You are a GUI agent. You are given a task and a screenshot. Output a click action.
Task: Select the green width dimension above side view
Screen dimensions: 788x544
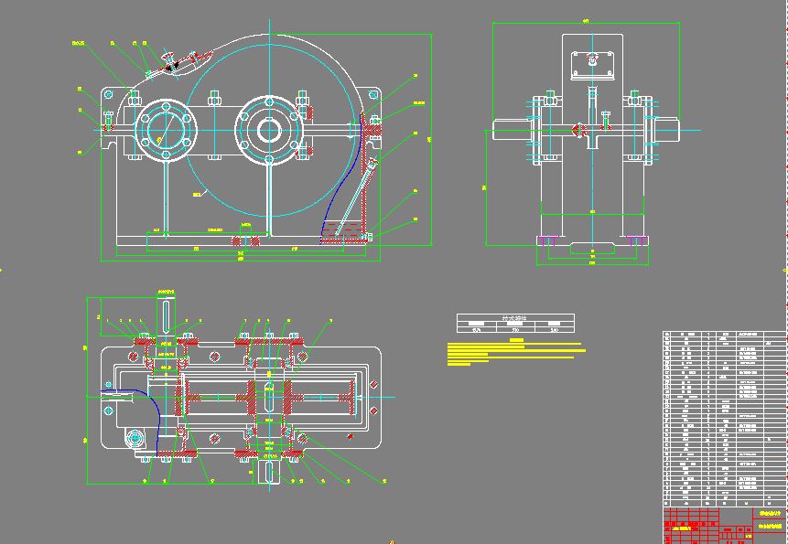(586, 22)
